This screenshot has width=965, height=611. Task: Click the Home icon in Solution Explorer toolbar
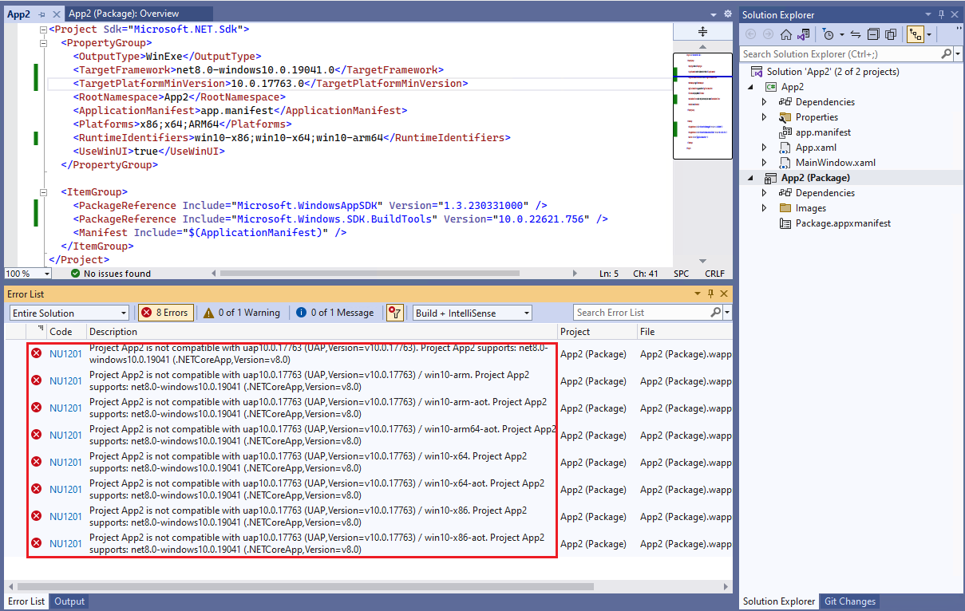[x=786, y=34]
